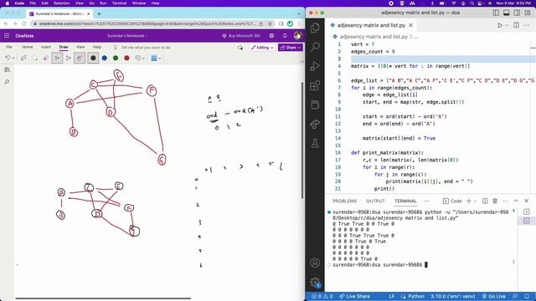This screenshot has width=536, height=301.
Task: Toggle the ink-to-shape tool in Draw ribbon
Action: [80, 58]
